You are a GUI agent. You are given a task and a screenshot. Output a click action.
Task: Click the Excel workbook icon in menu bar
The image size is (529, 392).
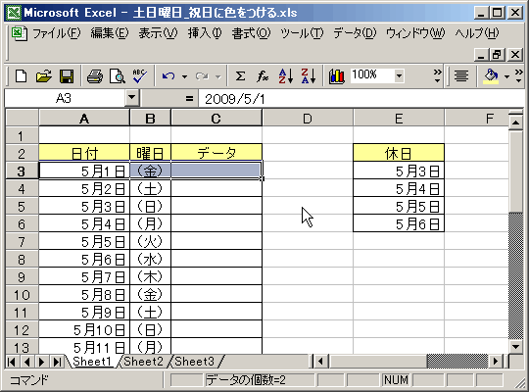tap(19, 33)
